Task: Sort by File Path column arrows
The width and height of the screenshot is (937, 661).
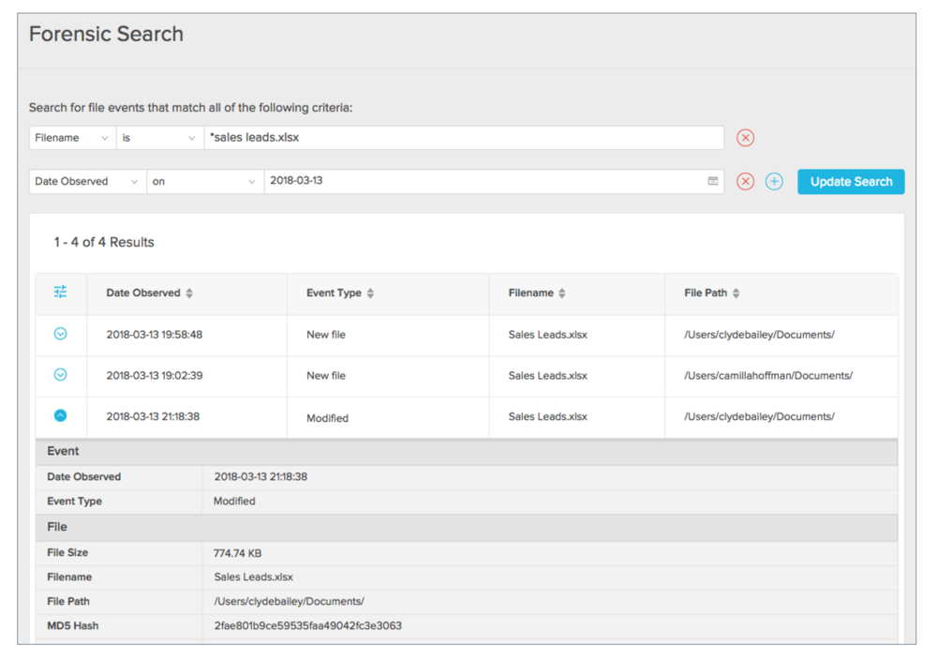Action: [x=736, y=293]
